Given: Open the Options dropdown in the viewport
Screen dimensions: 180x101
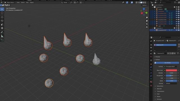Looking at the screenshot, I should [145, 5].
